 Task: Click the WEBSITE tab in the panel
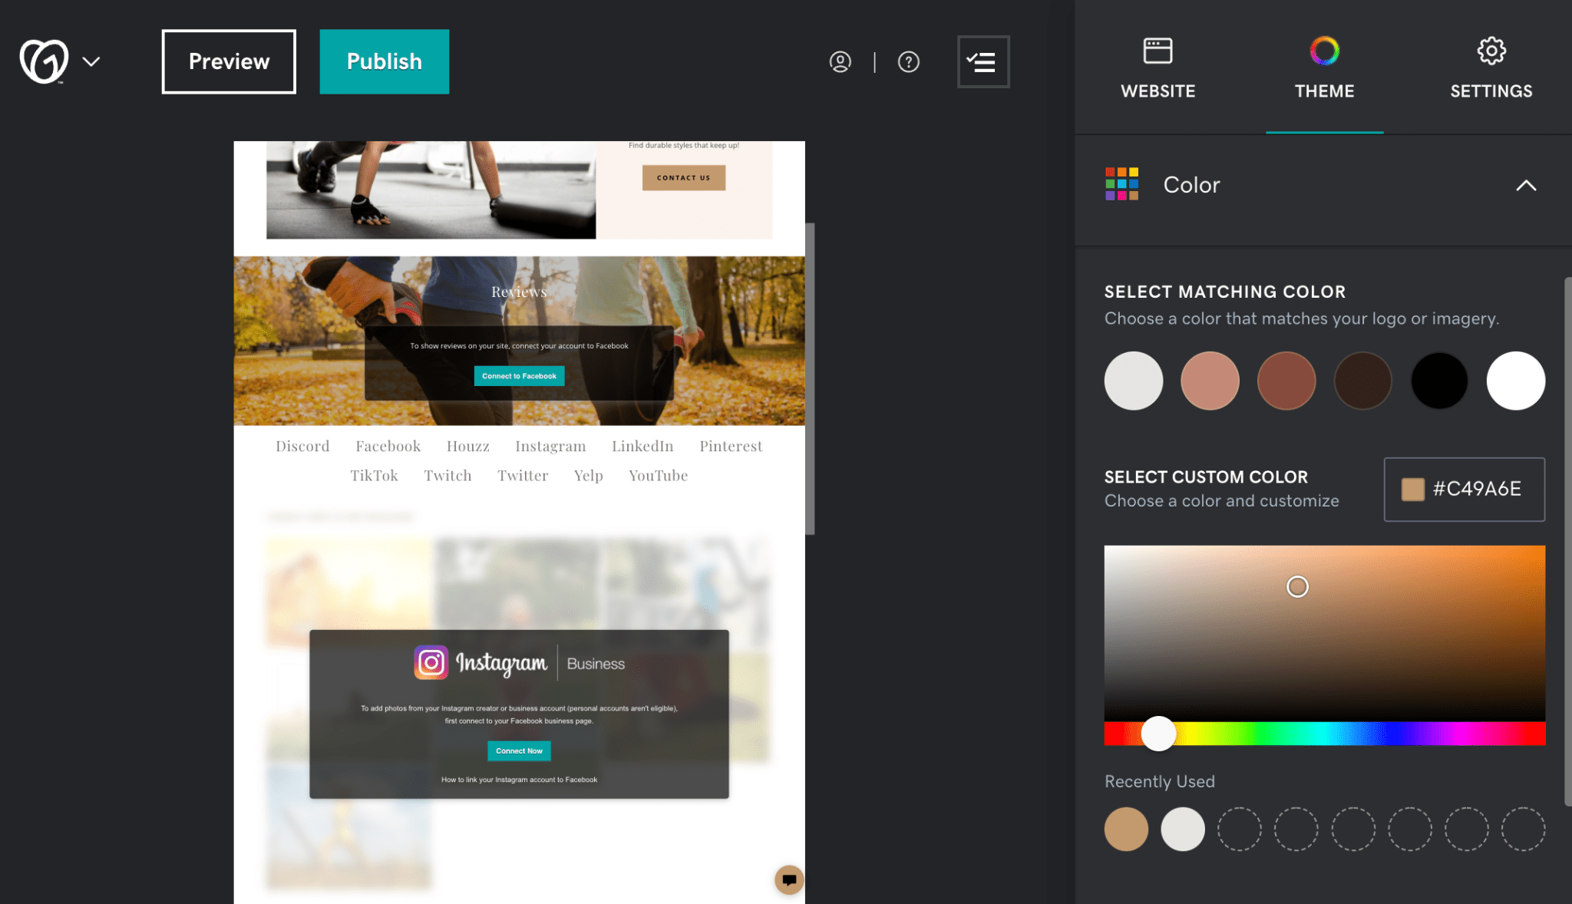[x=1158, y=67]
